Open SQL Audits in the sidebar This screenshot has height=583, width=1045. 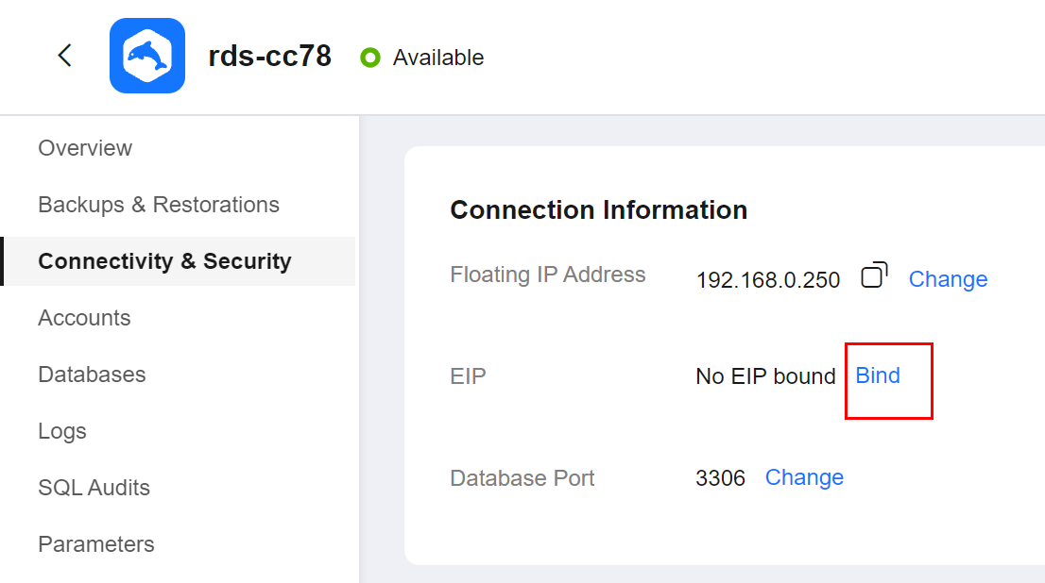[x=94, y=487]
